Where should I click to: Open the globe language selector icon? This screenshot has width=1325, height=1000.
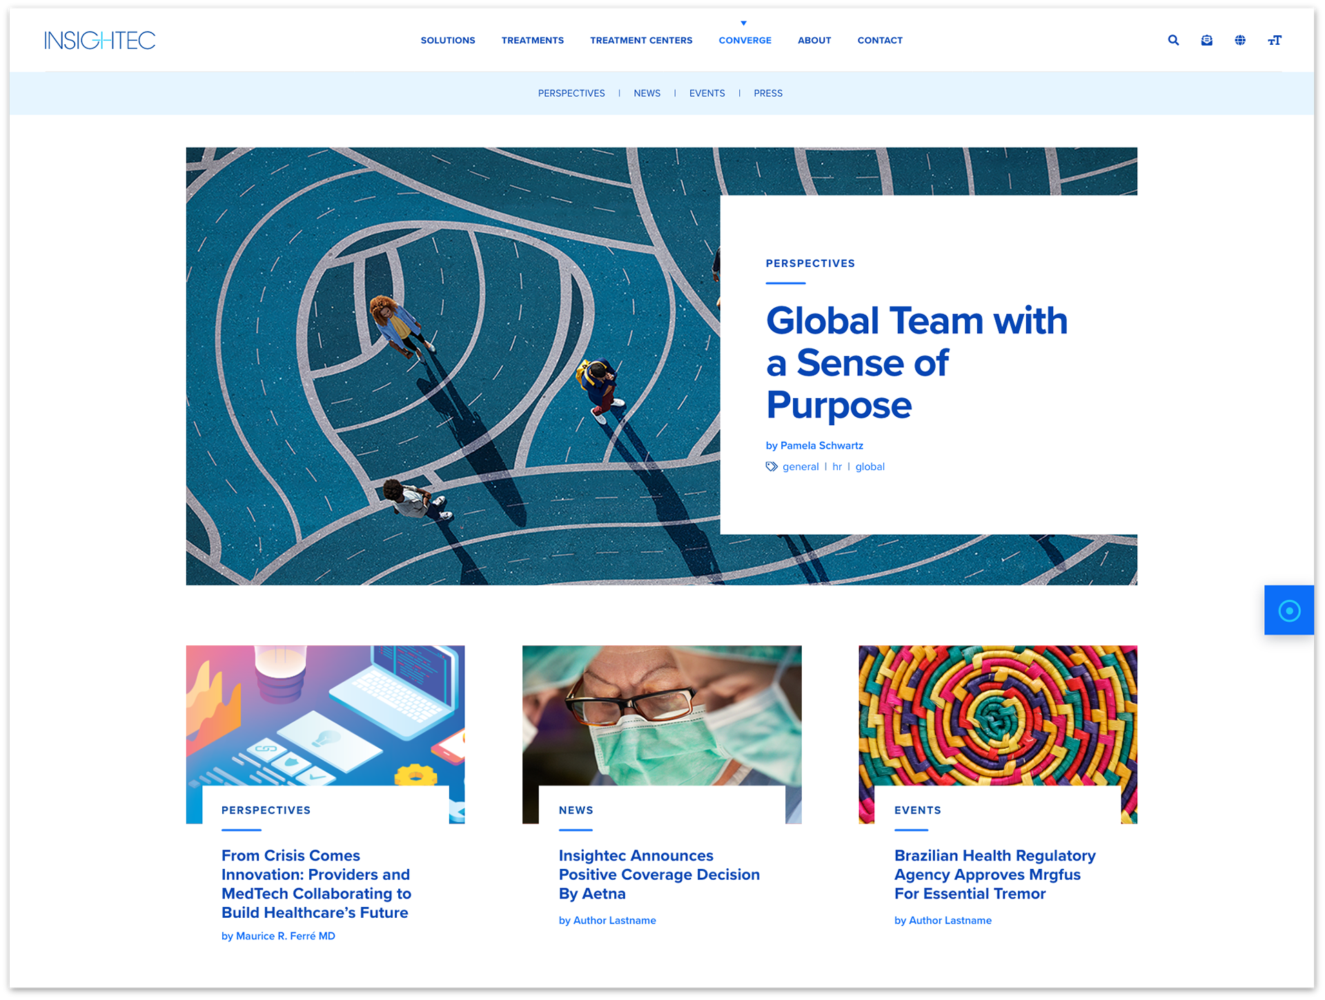[x=1240, y=40]
